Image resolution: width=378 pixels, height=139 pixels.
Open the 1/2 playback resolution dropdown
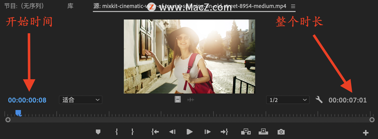(x=288, y=100)
